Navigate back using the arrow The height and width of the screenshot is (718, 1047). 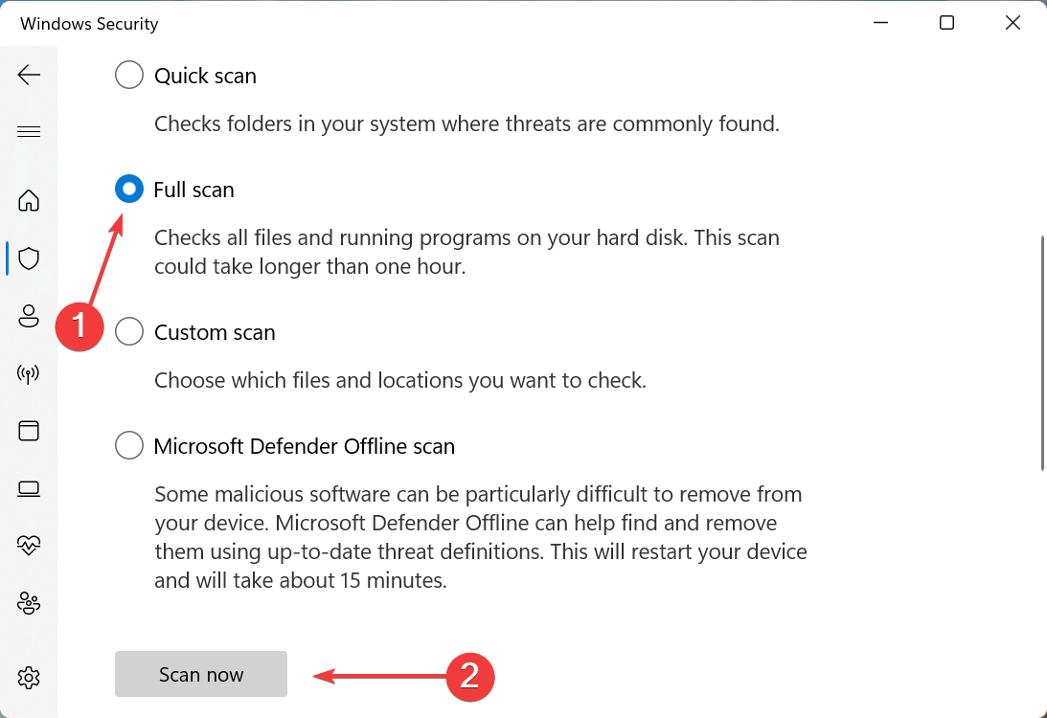coord(29,74)
